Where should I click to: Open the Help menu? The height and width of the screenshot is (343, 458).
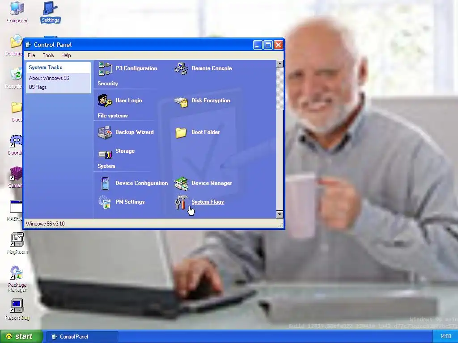pos(66,55)
